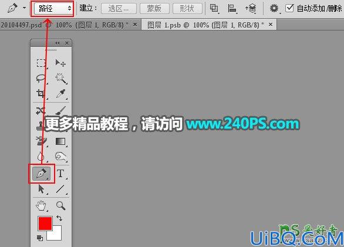Select the Clone Stamp tool
This screenshot has height=247, width=344.
click(41, 126)
